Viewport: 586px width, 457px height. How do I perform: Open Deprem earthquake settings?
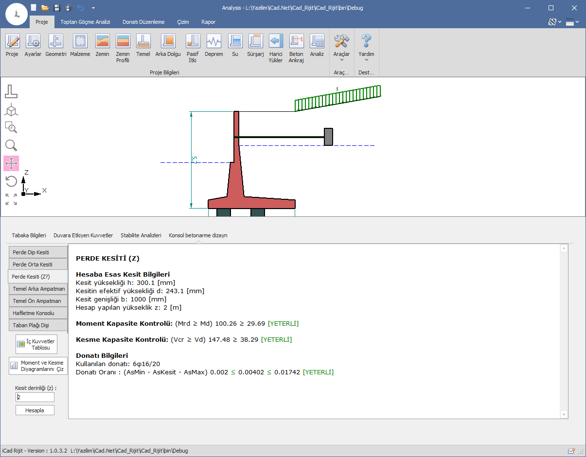213,46
